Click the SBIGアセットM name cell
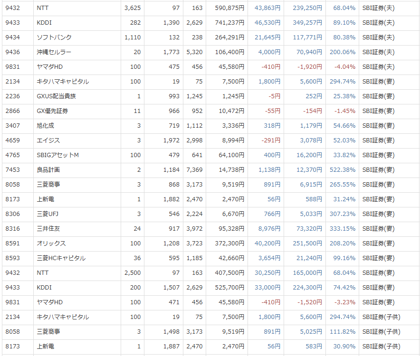This screenshot has width=420, height=356. pyautogui.click(x=57, y=155)
